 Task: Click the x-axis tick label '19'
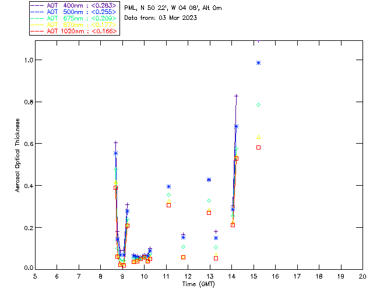pyautogui.click(x=341, y=276)
